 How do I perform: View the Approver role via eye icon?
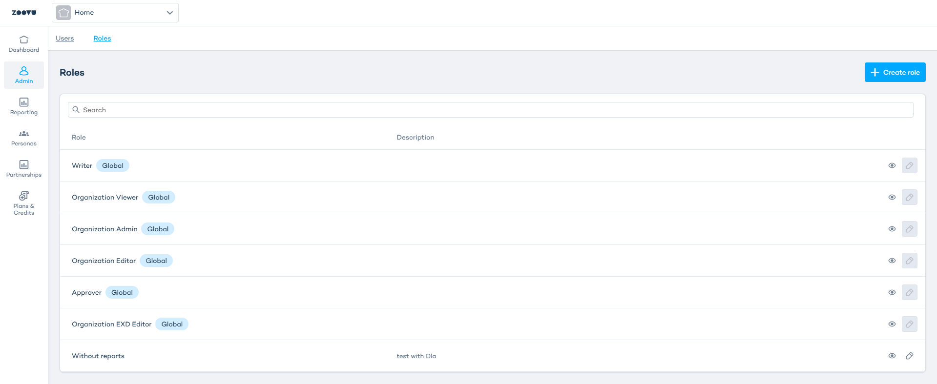click(892, 292)
